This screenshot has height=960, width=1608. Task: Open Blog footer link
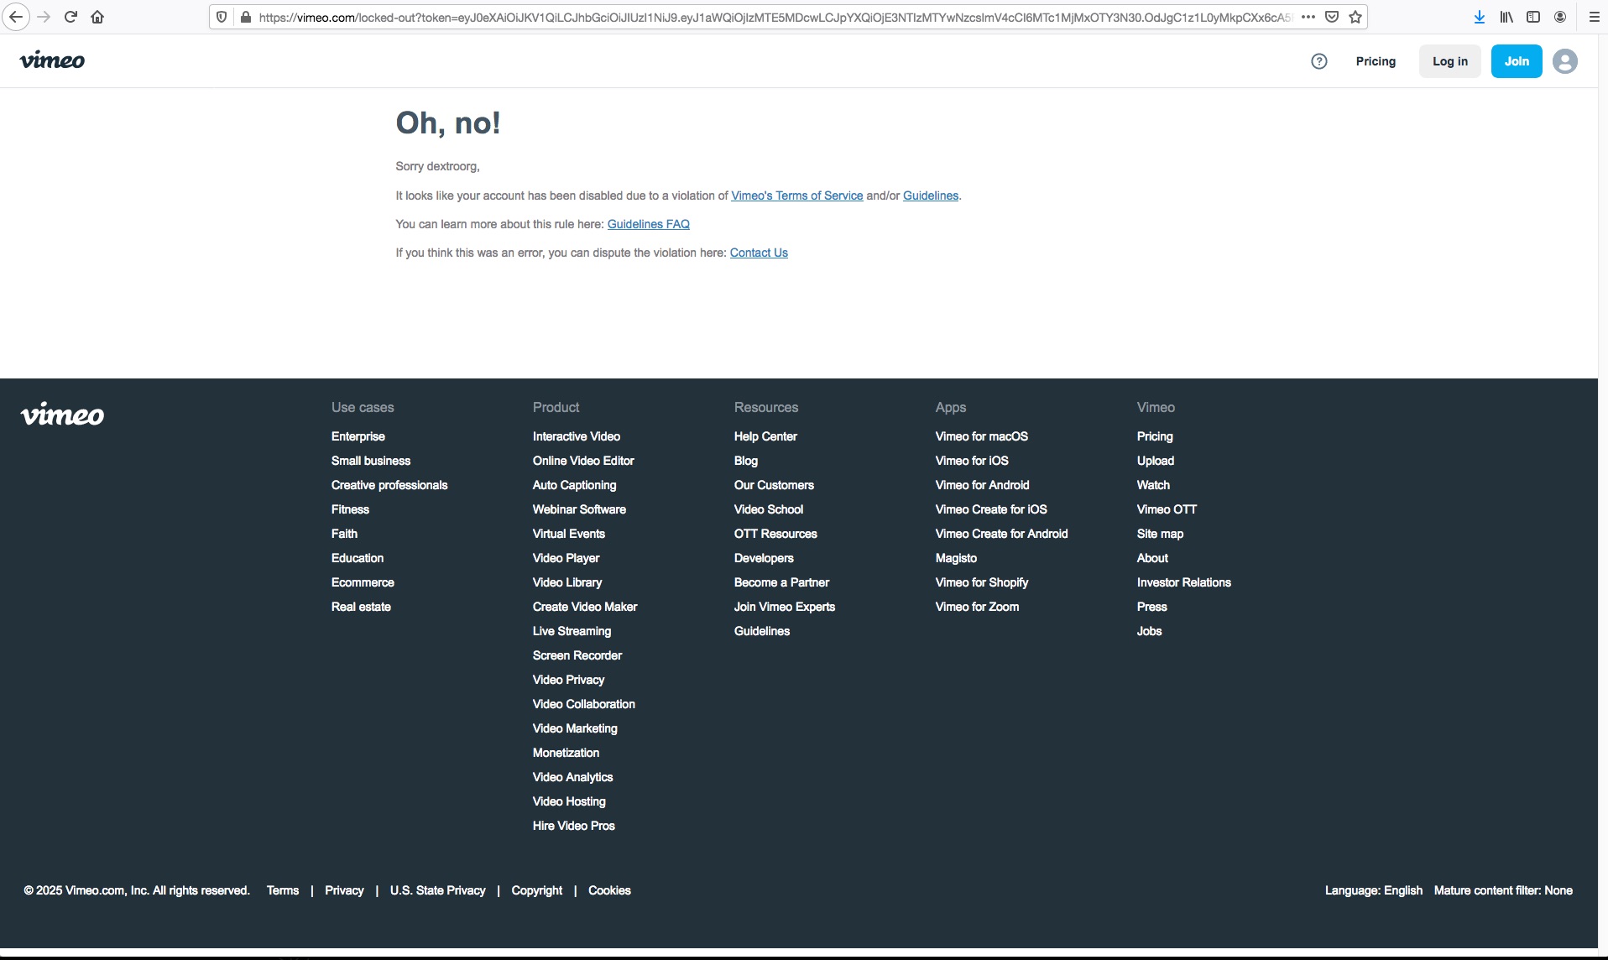pos(746,461)
